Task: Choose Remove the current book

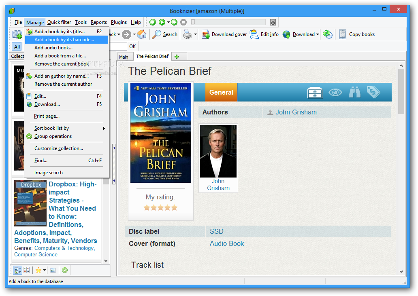Action: coord(66,64)
